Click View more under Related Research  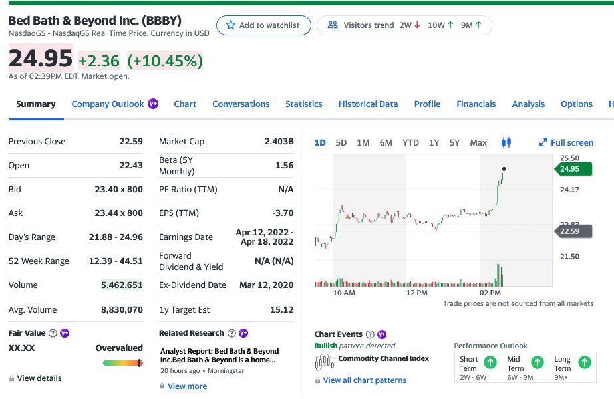pyautogui.click(x=187, y=386)
